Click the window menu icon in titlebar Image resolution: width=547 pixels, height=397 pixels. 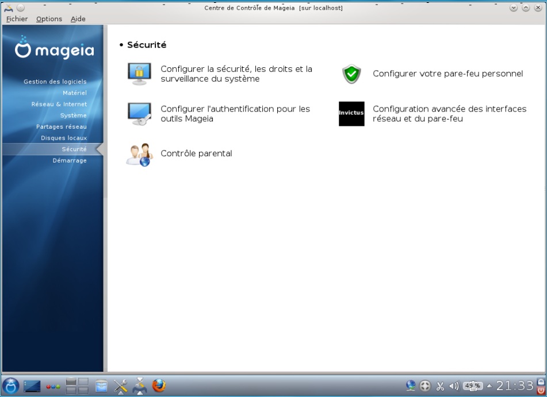[9, 7]
